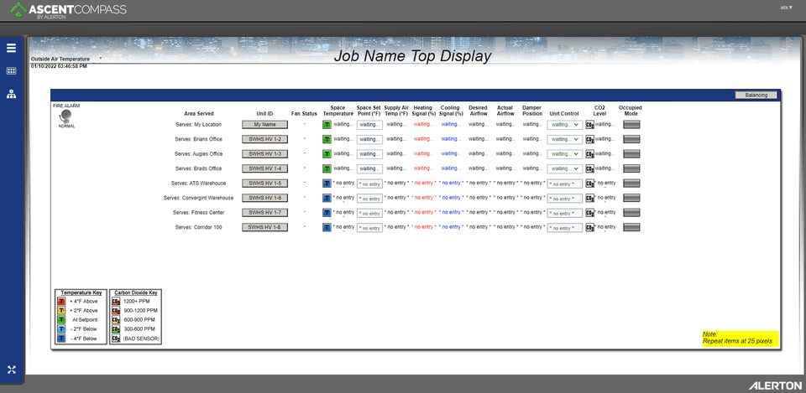Image resolution: width=806 pixels, height=393 pixels.
Task: Toggle fullscreen with the expand arrows icon
Action: coord(12,370)
